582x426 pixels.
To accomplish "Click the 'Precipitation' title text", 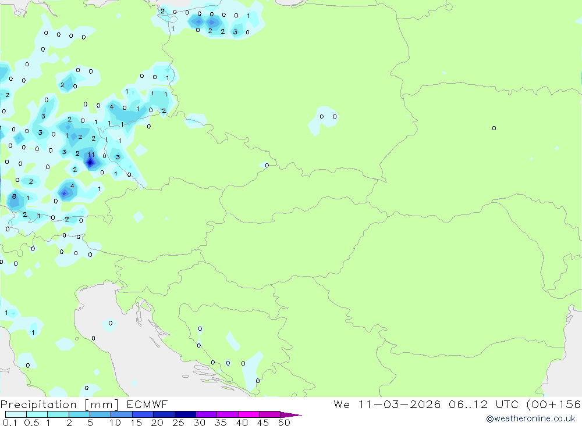I will tap(38, 404).
